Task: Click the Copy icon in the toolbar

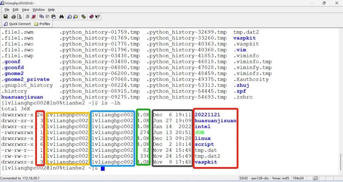Action: [41, 17]
